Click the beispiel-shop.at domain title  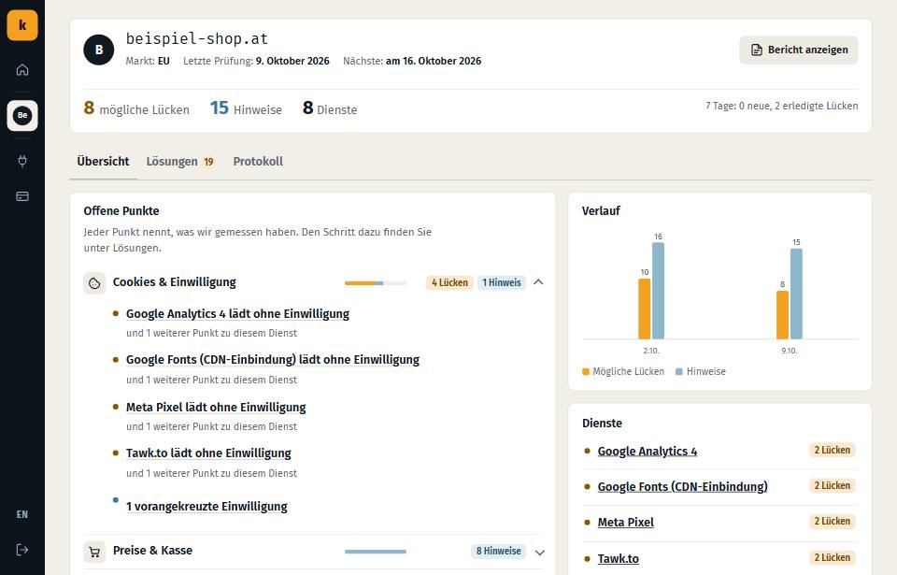197,39
